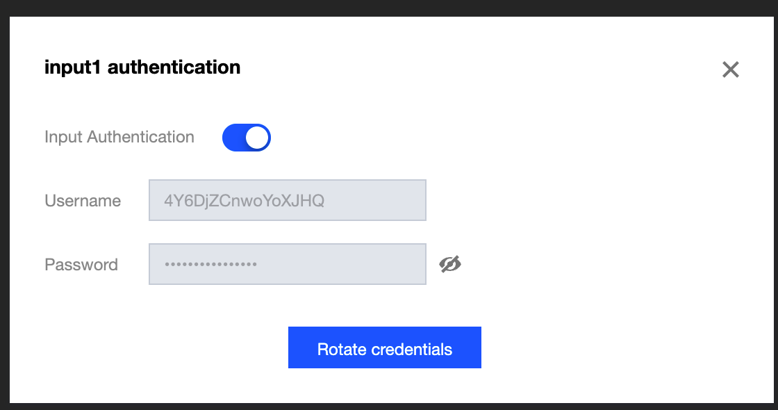Focus the Password input field
The width and height of the screenshot is (778, 410).
point(287,264)
